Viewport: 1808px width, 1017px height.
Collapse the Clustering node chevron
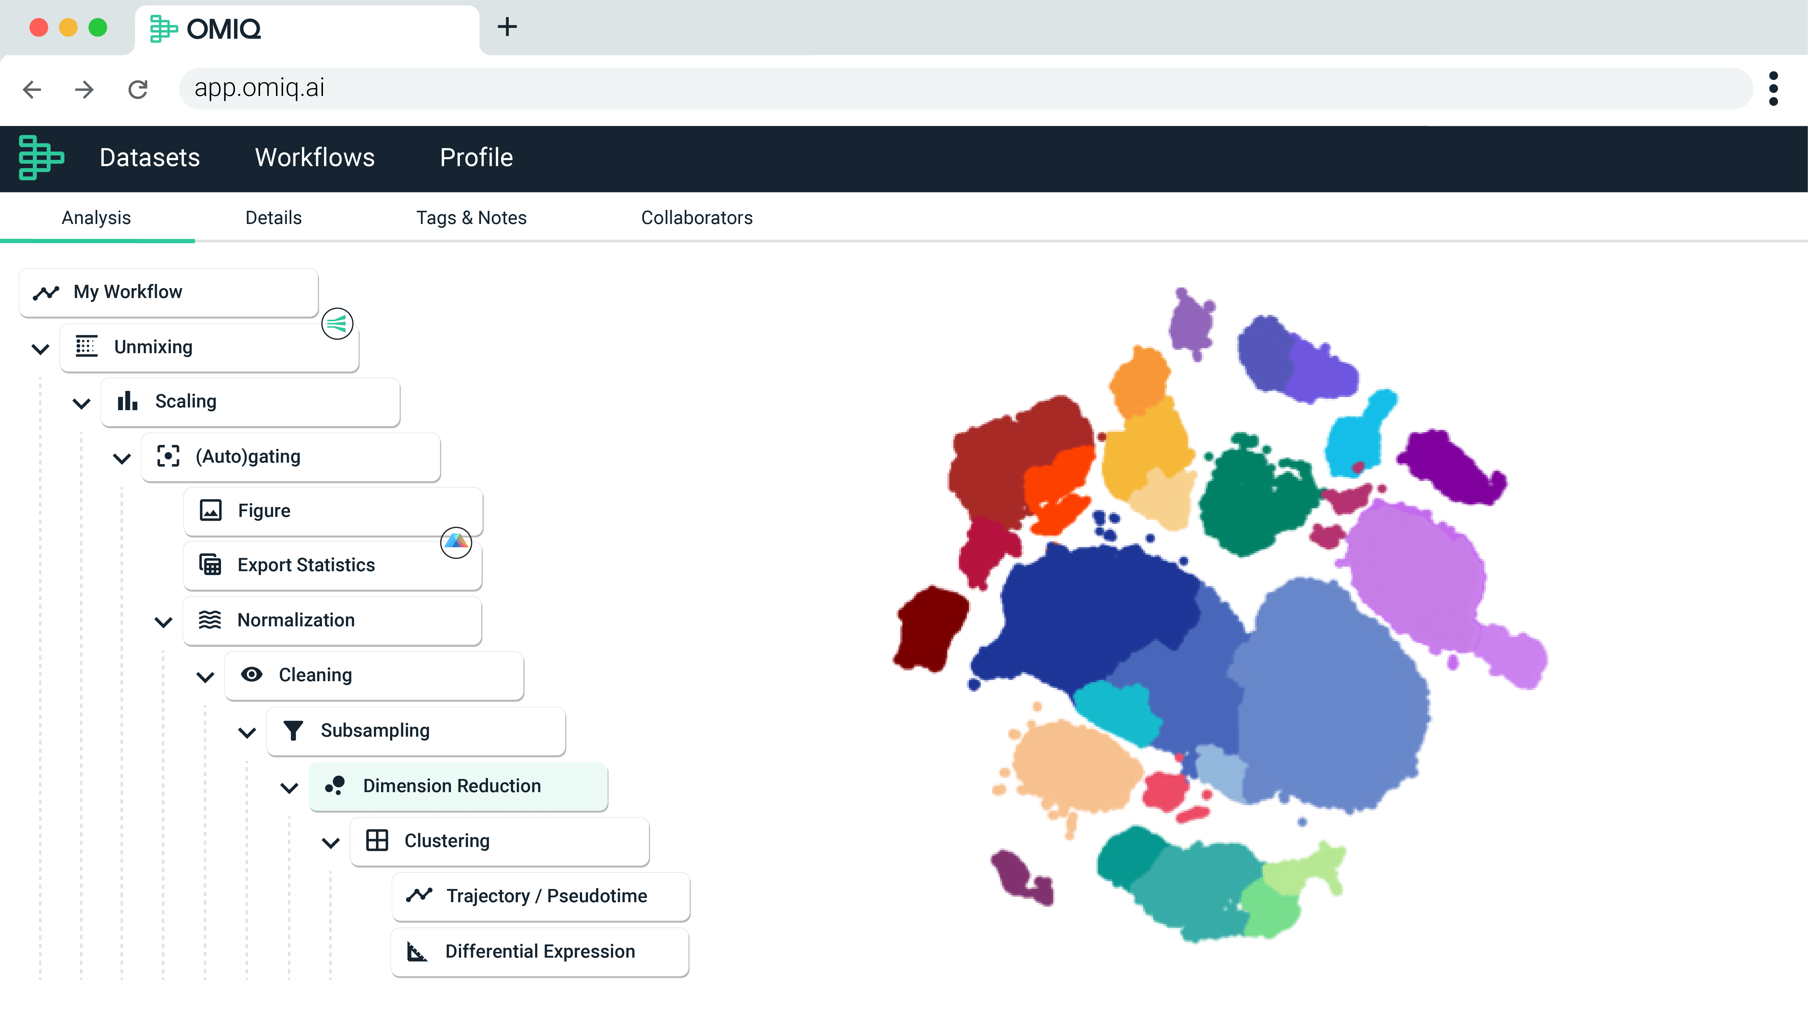point(330,842)
